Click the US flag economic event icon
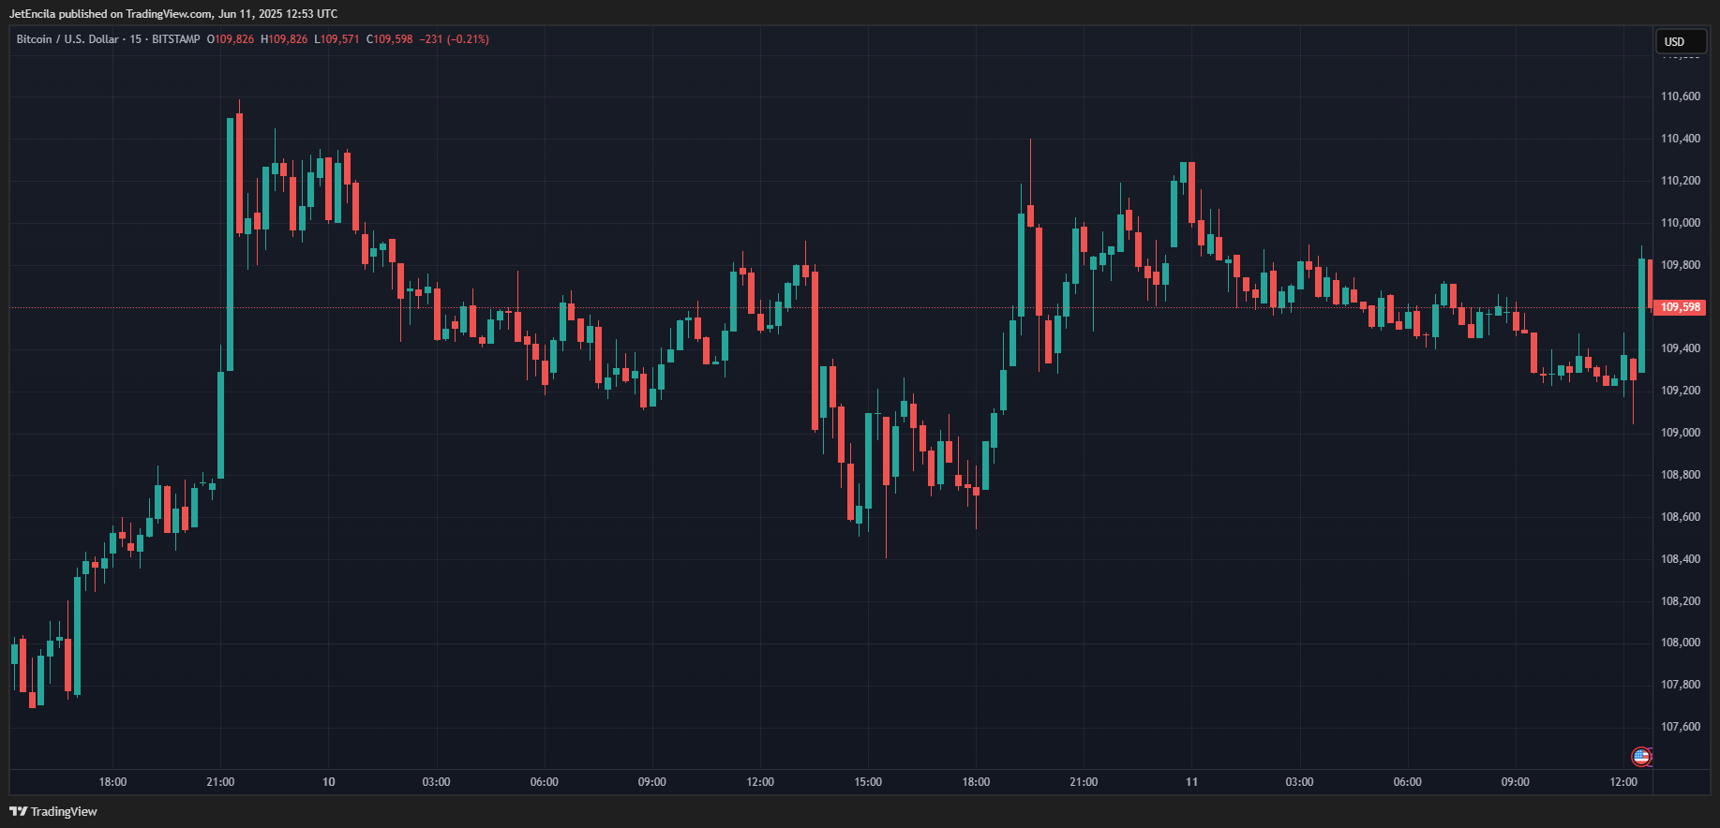The height and width of the screenshot is (828, 1720). [1640, 756]
